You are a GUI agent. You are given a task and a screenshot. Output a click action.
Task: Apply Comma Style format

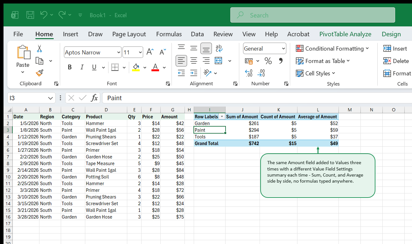point(281,61)
